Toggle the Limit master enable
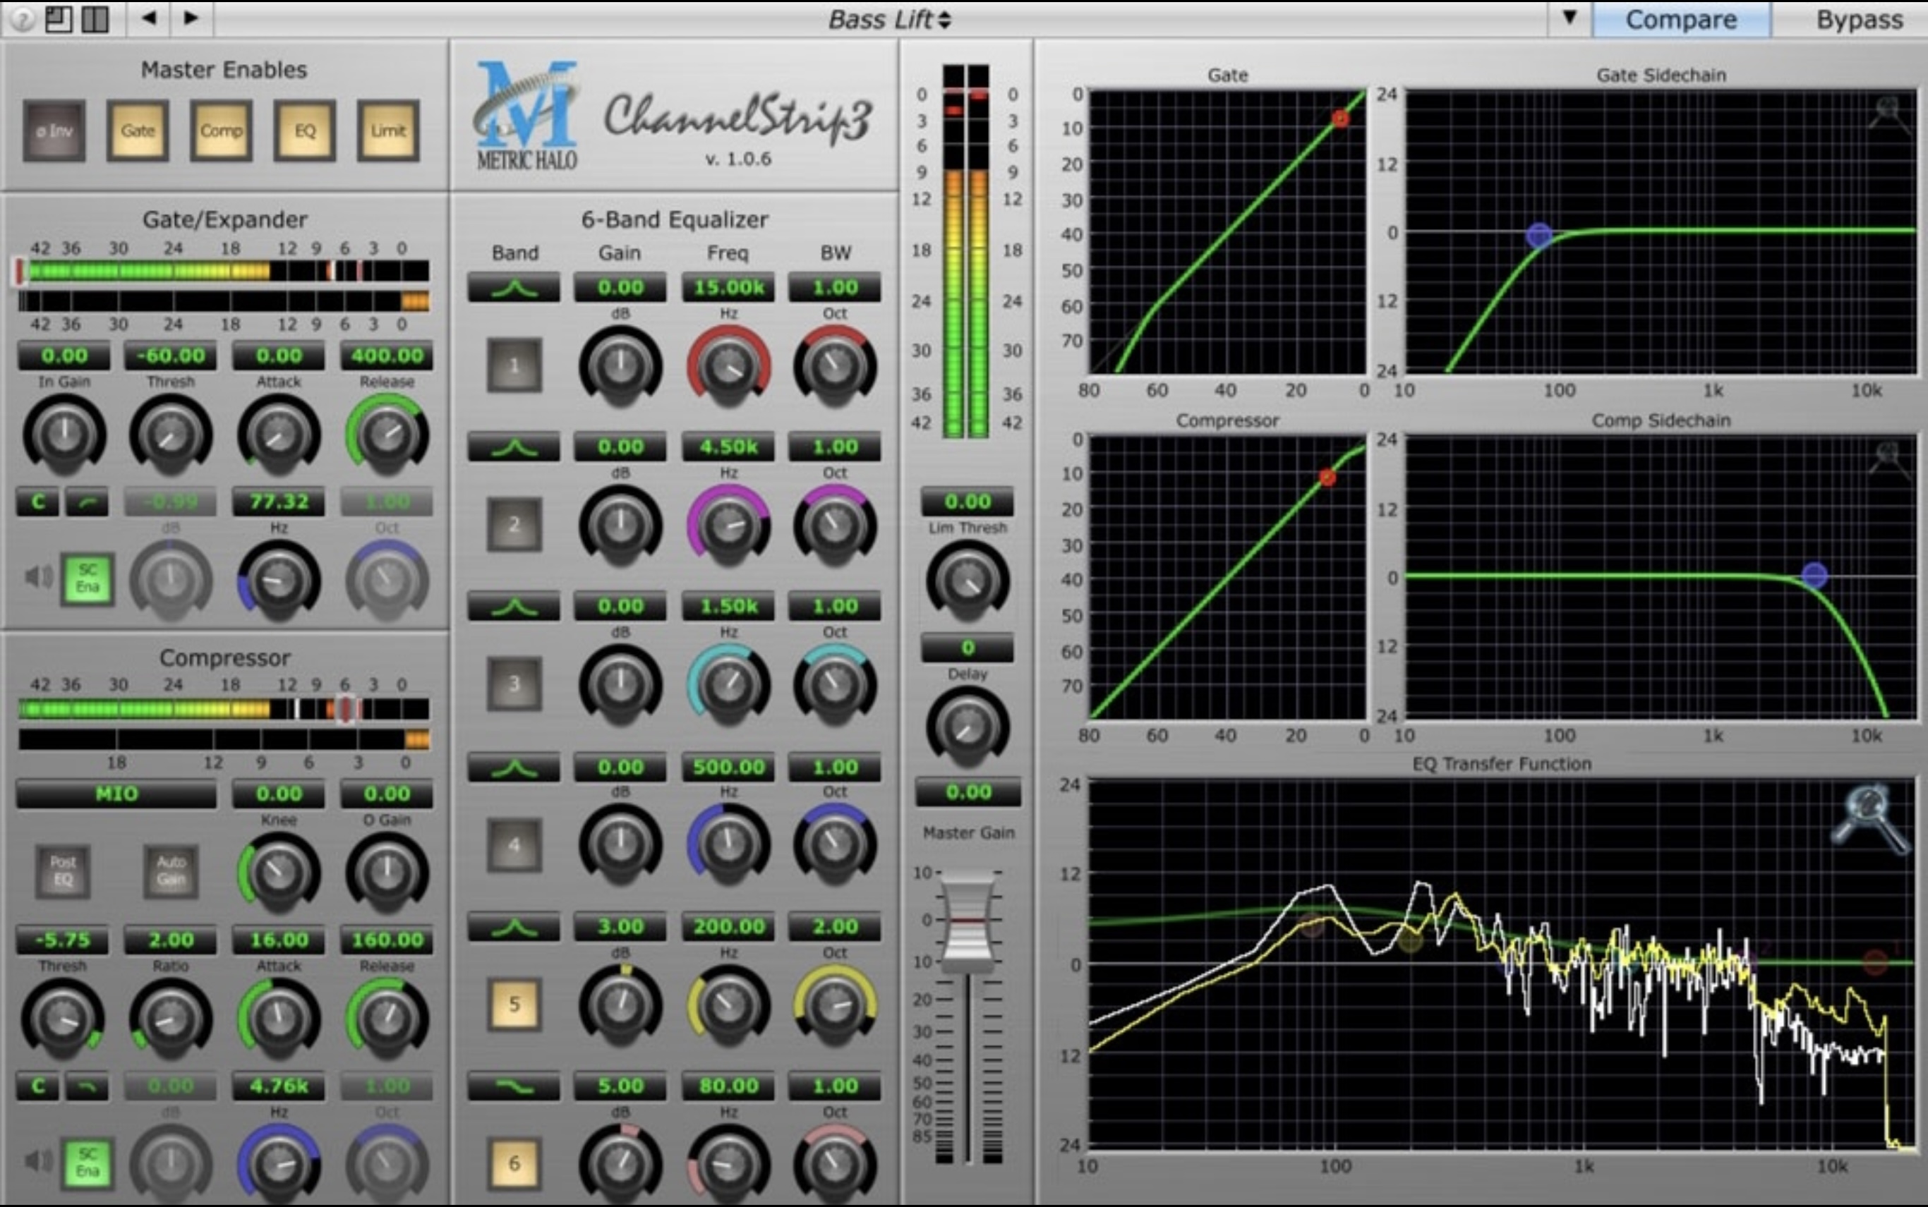Screen dimensions: 1928x1207 (388, 131)
